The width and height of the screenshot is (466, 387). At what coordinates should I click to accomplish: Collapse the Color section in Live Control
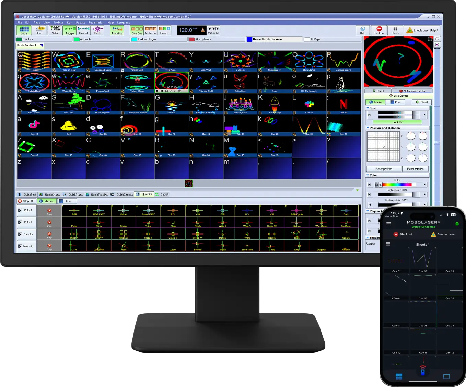coord(368,175)
